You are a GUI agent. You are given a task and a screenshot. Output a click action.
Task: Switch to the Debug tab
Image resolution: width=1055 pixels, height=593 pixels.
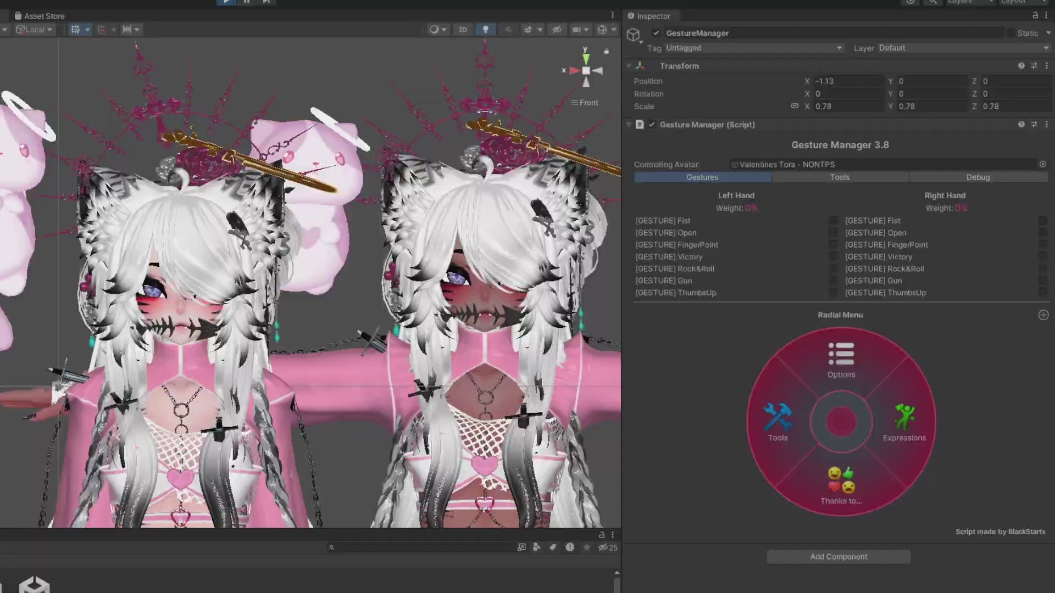coord(978,177)
